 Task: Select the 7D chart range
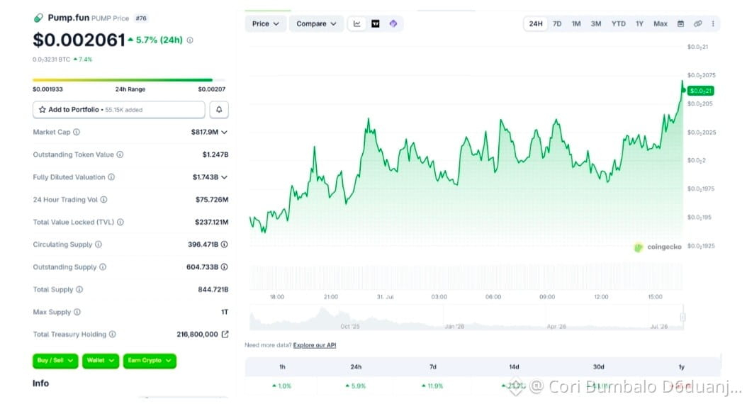pyautogui.click(x=557, y=24)
